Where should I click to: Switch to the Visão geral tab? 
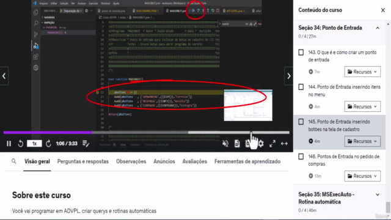37,161
